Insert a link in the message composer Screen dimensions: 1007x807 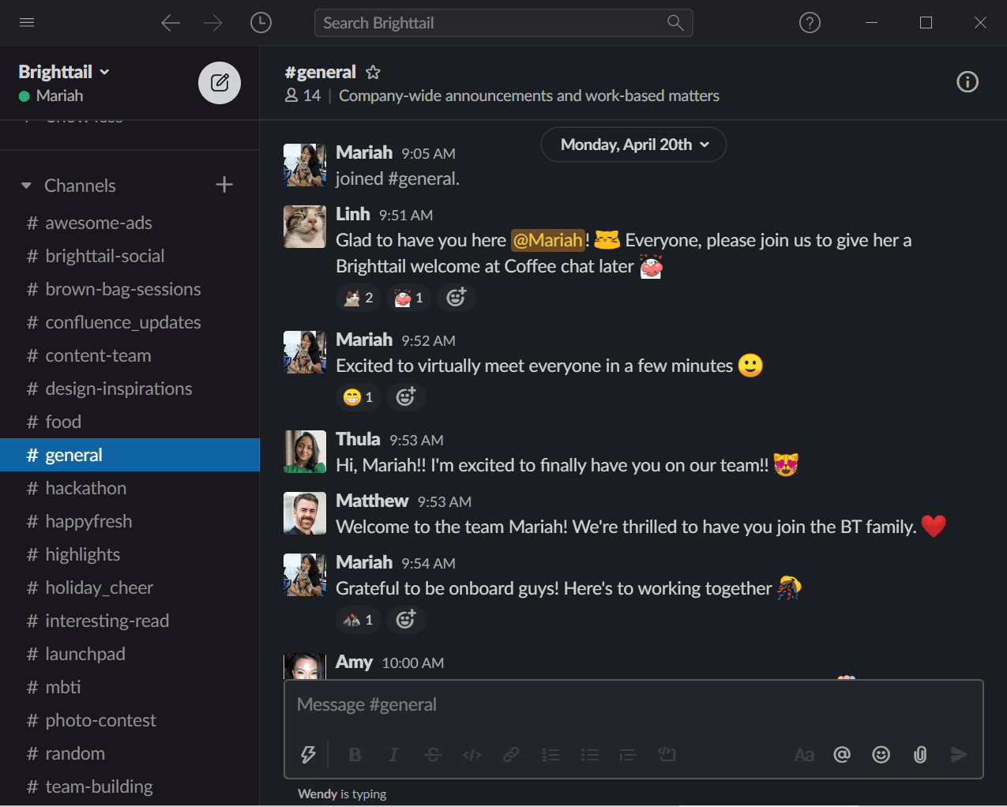coord(510,755)
